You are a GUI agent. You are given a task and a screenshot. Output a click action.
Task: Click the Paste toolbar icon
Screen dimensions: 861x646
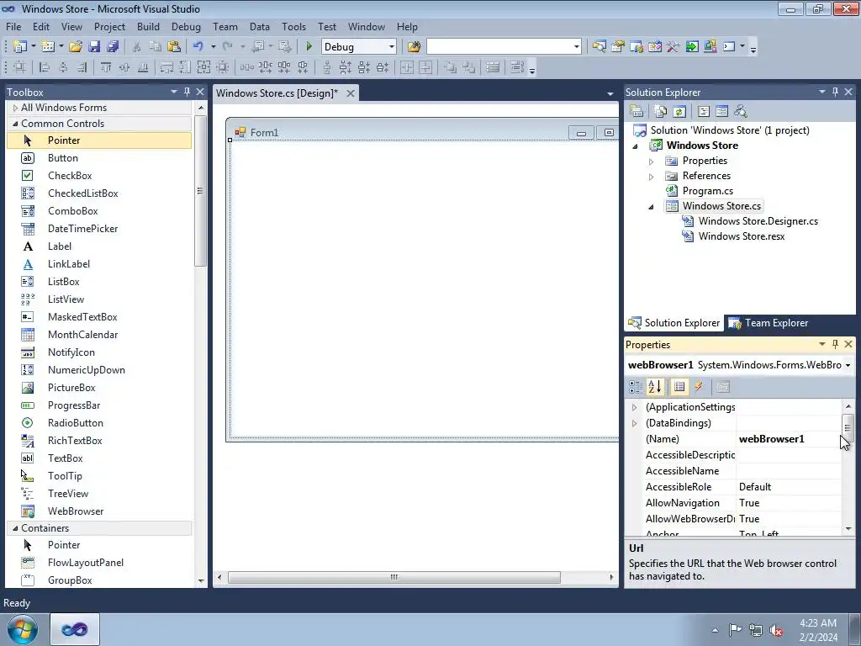click(174, 47)
